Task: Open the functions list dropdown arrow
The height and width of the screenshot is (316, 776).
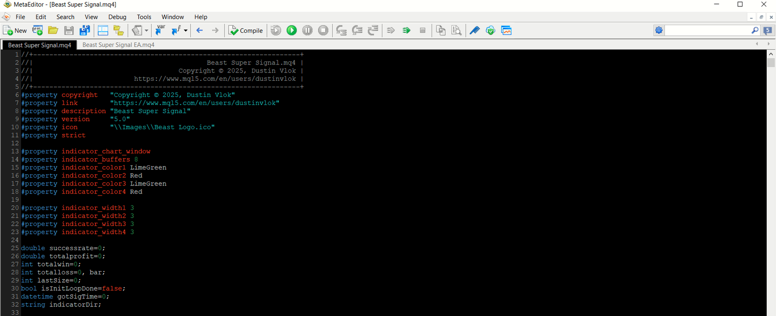Action: [x=185, y=30]
